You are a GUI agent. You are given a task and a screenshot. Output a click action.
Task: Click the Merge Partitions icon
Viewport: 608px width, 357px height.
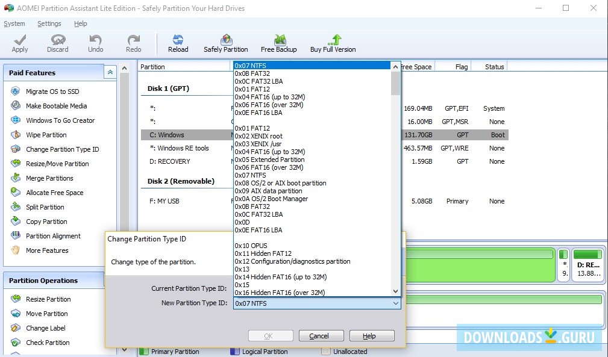pyautogui.click(x=16, y=178)
